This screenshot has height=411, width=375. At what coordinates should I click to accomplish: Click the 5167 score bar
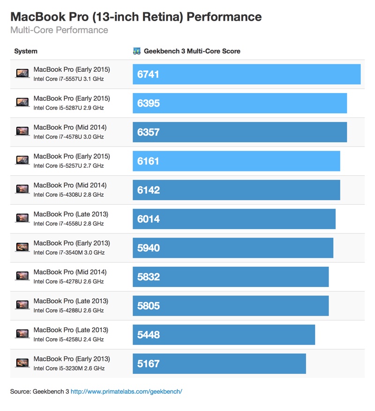[x=219, y=364]
